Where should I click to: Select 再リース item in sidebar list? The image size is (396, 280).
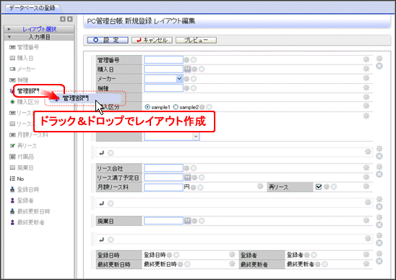click(23, 145)
